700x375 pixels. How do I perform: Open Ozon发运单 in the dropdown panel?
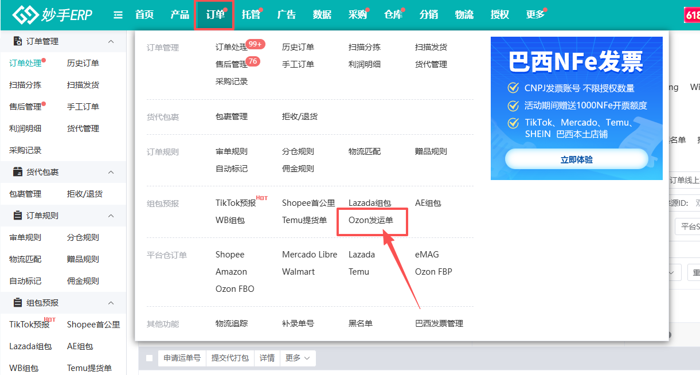[371, 220]
